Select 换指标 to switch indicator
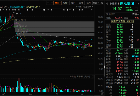The width and height of the screenshot is (140, 96). [x=87, y=77]
